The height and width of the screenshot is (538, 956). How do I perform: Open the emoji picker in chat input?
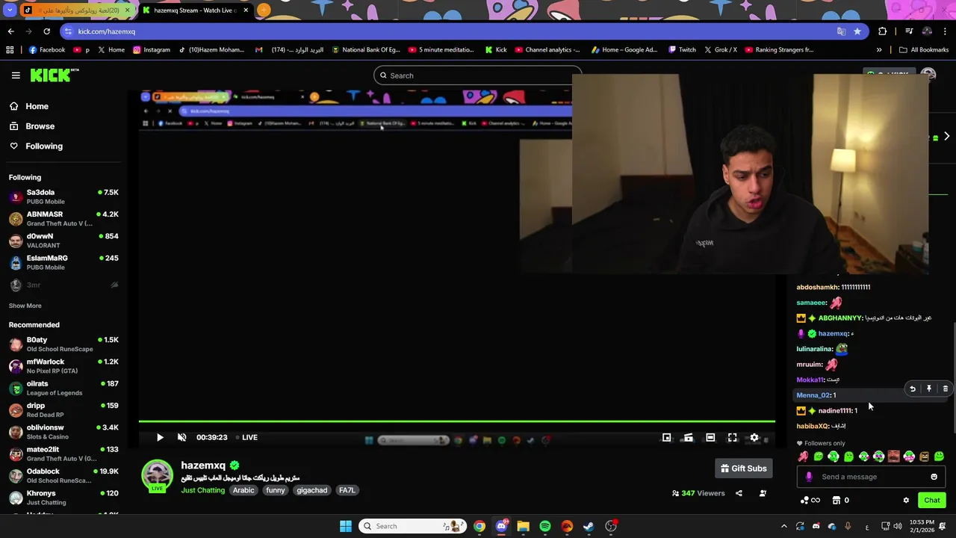(x=934, y=477)
